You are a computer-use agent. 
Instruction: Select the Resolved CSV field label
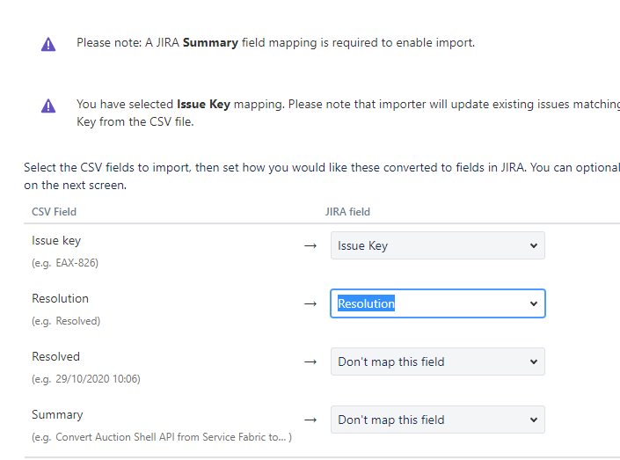pyautogui.click(x=55, y=356)
